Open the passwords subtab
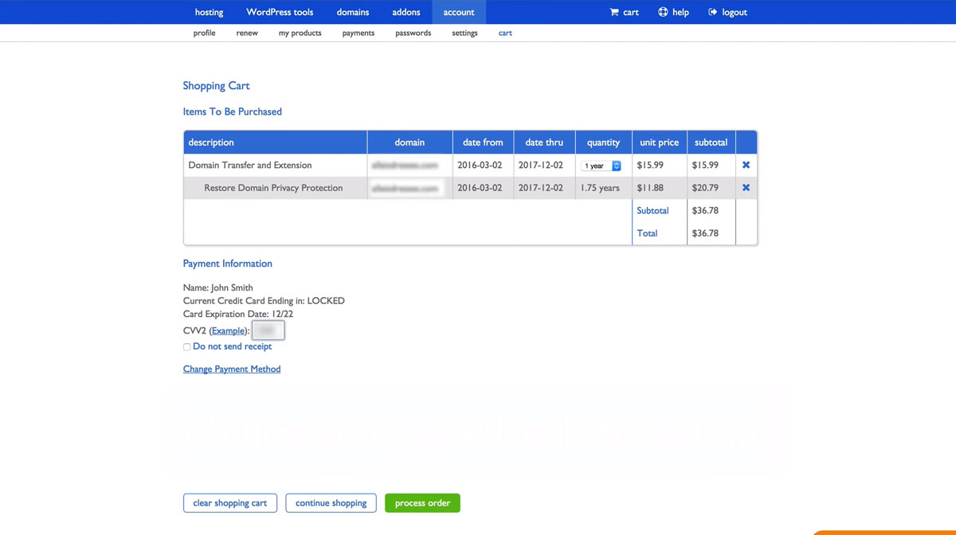The width and height of the screenshot is (956, 535). pyautogui.click(x=413, y=33)
